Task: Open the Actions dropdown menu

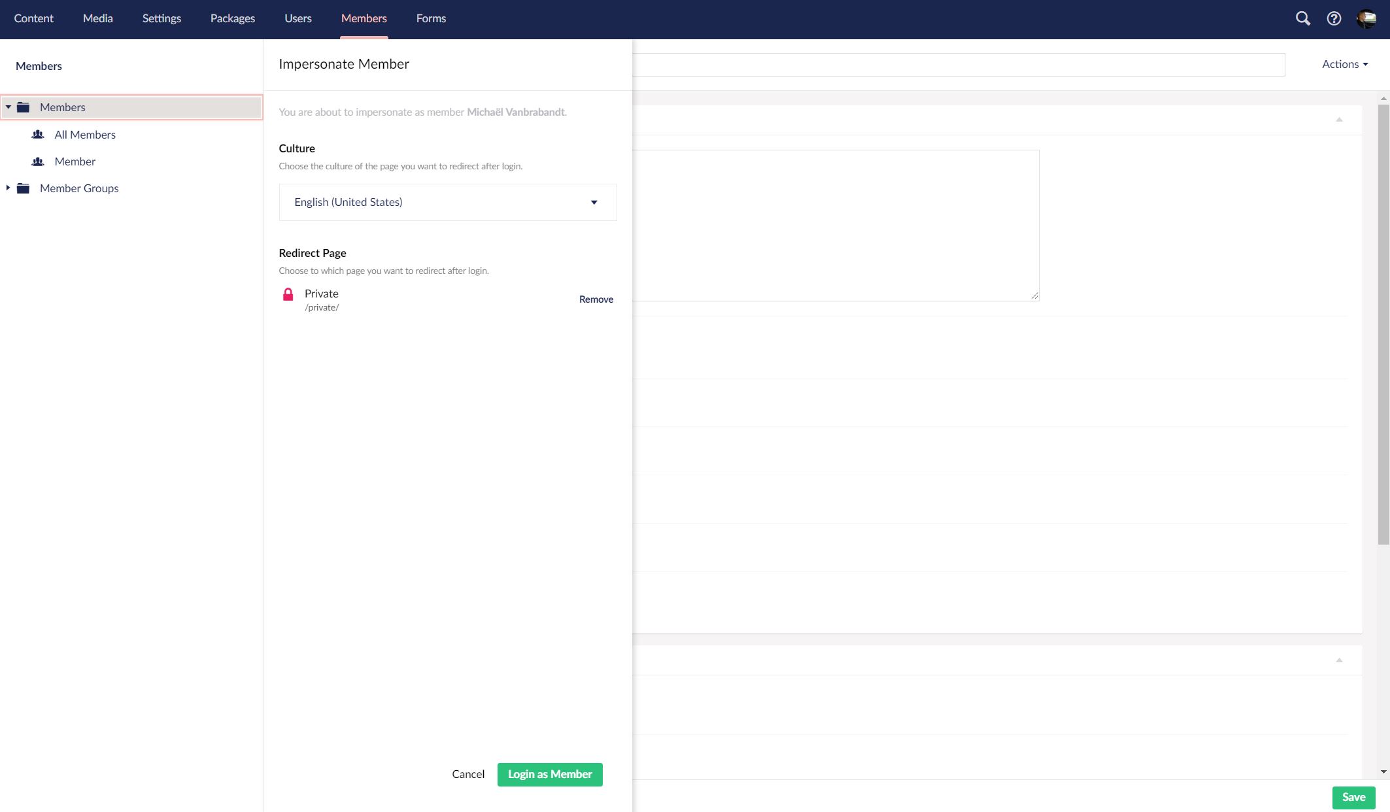Action: coord(1344,64)
